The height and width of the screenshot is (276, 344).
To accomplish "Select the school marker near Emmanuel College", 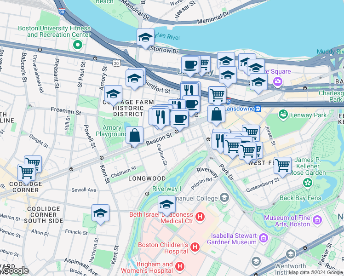I will click(x=166, y=206).
